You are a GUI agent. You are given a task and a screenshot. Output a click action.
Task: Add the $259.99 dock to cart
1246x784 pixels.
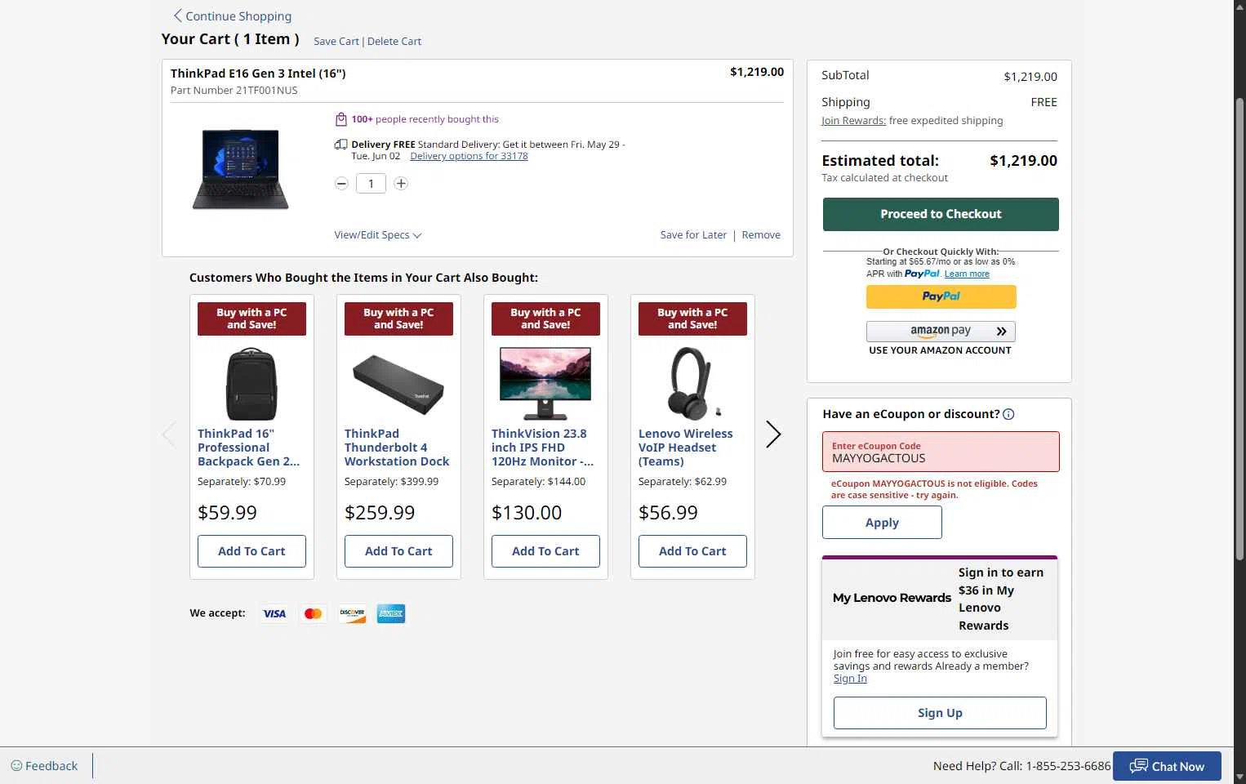click(x=398, y=551)
